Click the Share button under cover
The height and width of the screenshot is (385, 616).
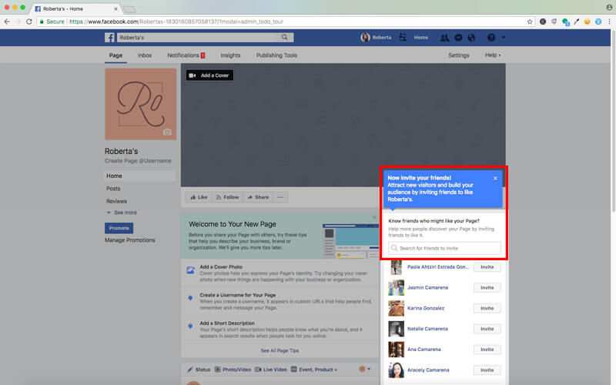pos(258,197)
